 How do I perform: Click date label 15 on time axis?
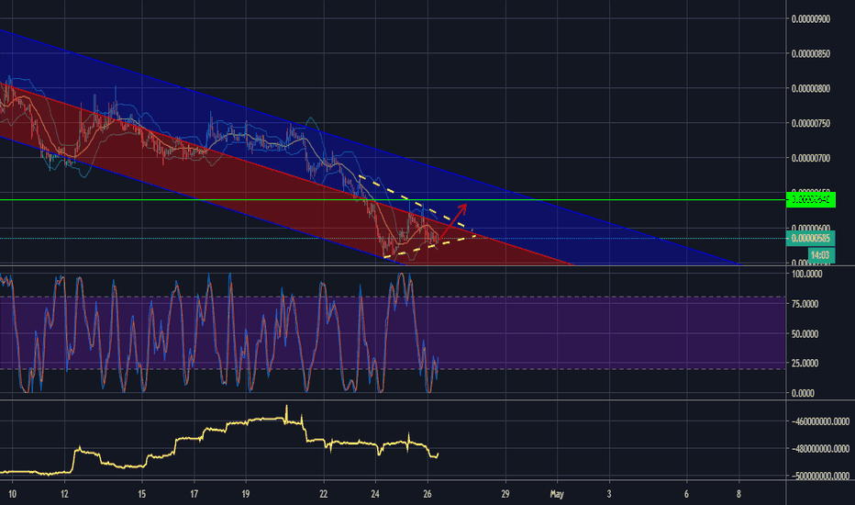142,494
